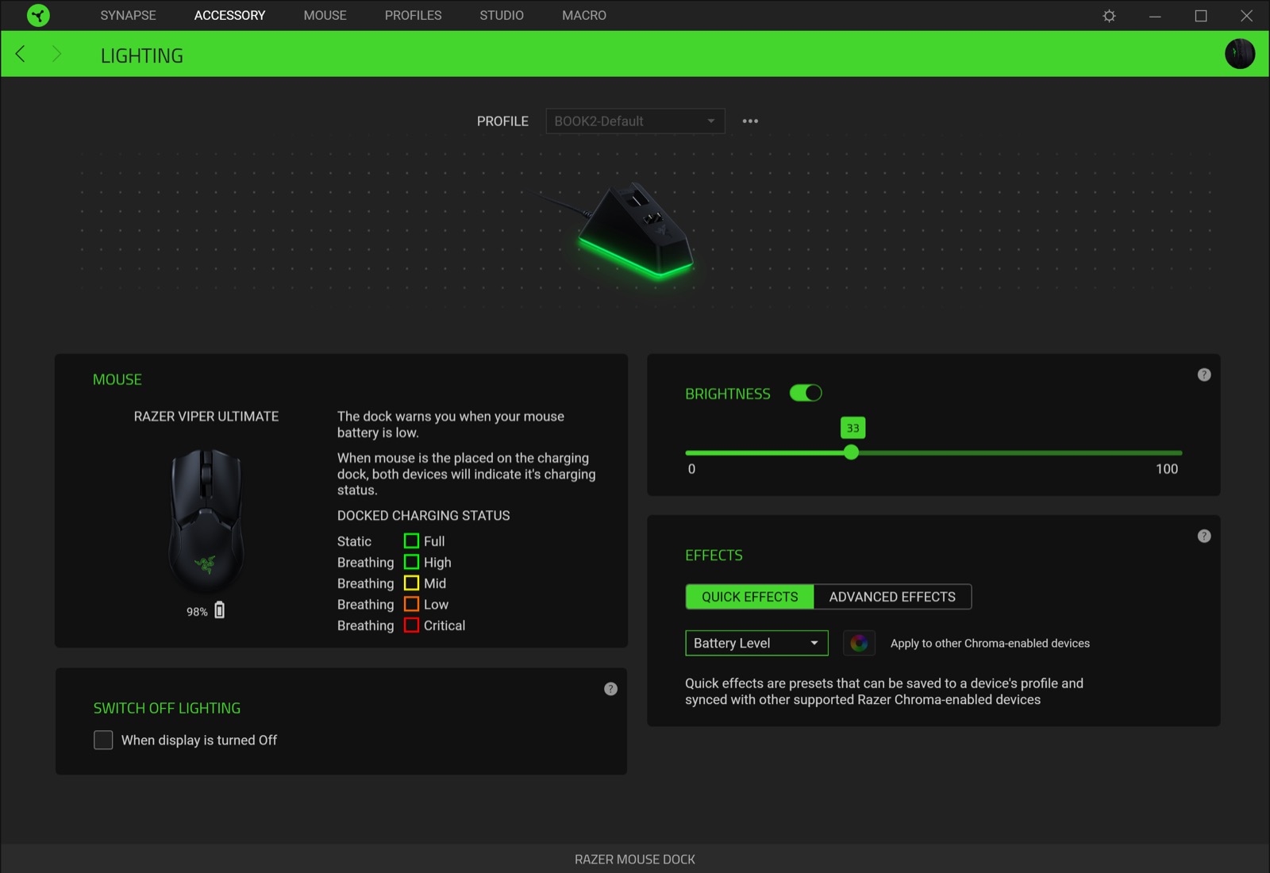Click the orange Low status swatch
1270x873 pixels.
click(x=411, y=604)
